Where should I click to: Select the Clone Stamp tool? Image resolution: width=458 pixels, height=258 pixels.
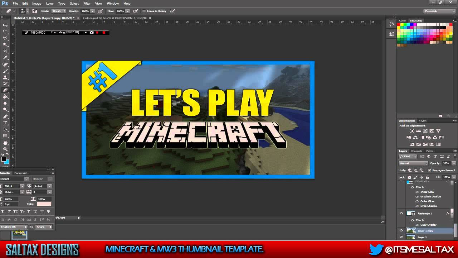point(5,77)
